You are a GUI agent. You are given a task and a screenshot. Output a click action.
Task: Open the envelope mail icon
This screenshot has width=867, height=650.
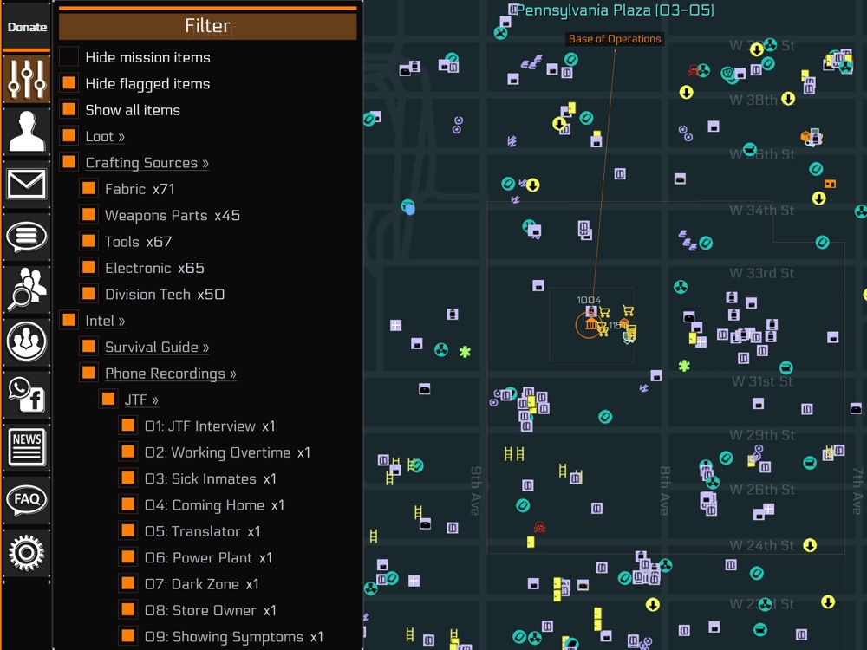coord(26,184)
